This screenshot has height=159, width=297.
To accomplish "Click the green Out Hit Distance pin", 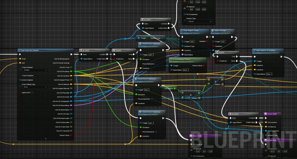I will (x=71, y=71).
